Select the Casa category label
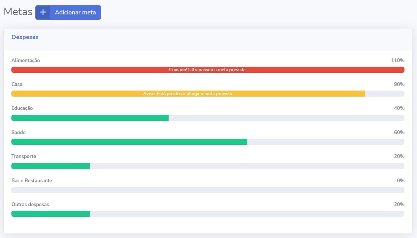Screen dimensions: 417x238 (x=17, y=85)
